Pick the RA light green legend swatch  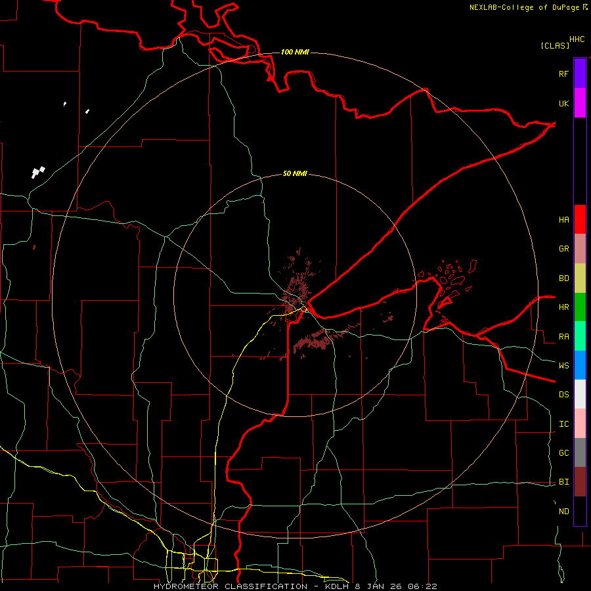pyautogui.click(x=580, y=336)
